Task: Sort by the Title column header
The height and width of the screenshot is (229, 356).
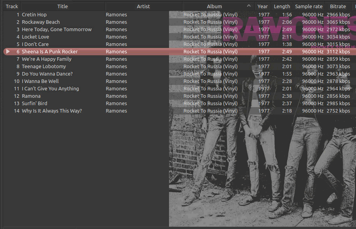Action: [62, 7]
